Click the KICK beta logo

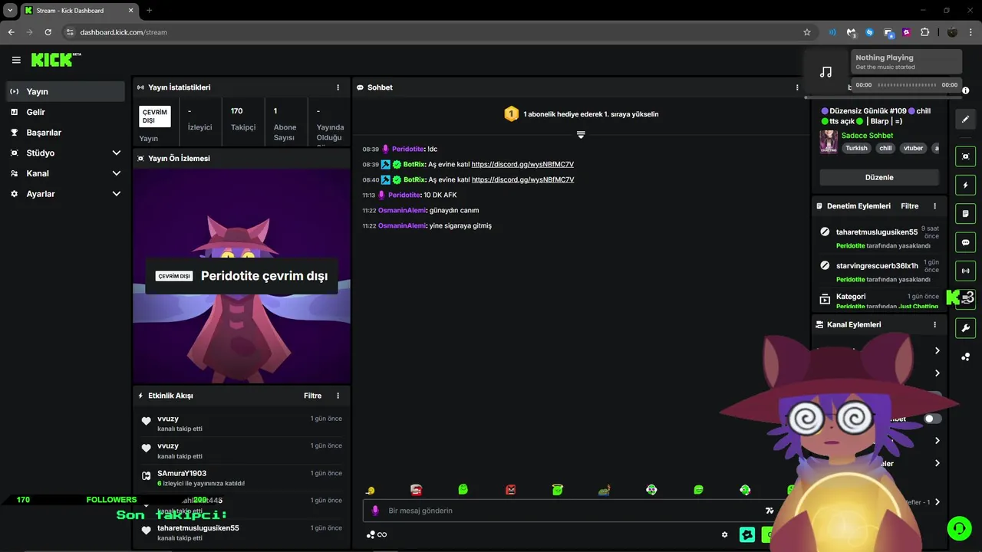pos(56,60)
